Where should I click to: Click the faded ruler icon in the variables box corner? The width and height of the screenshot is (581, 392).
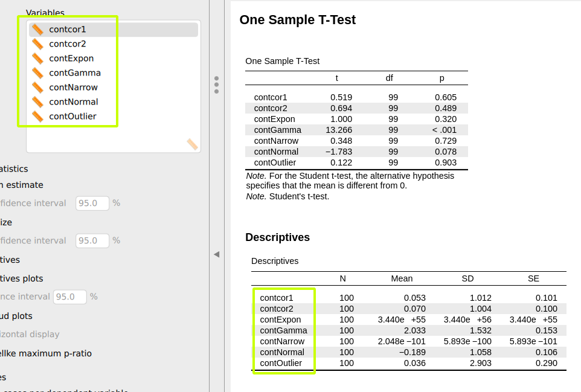191,144
